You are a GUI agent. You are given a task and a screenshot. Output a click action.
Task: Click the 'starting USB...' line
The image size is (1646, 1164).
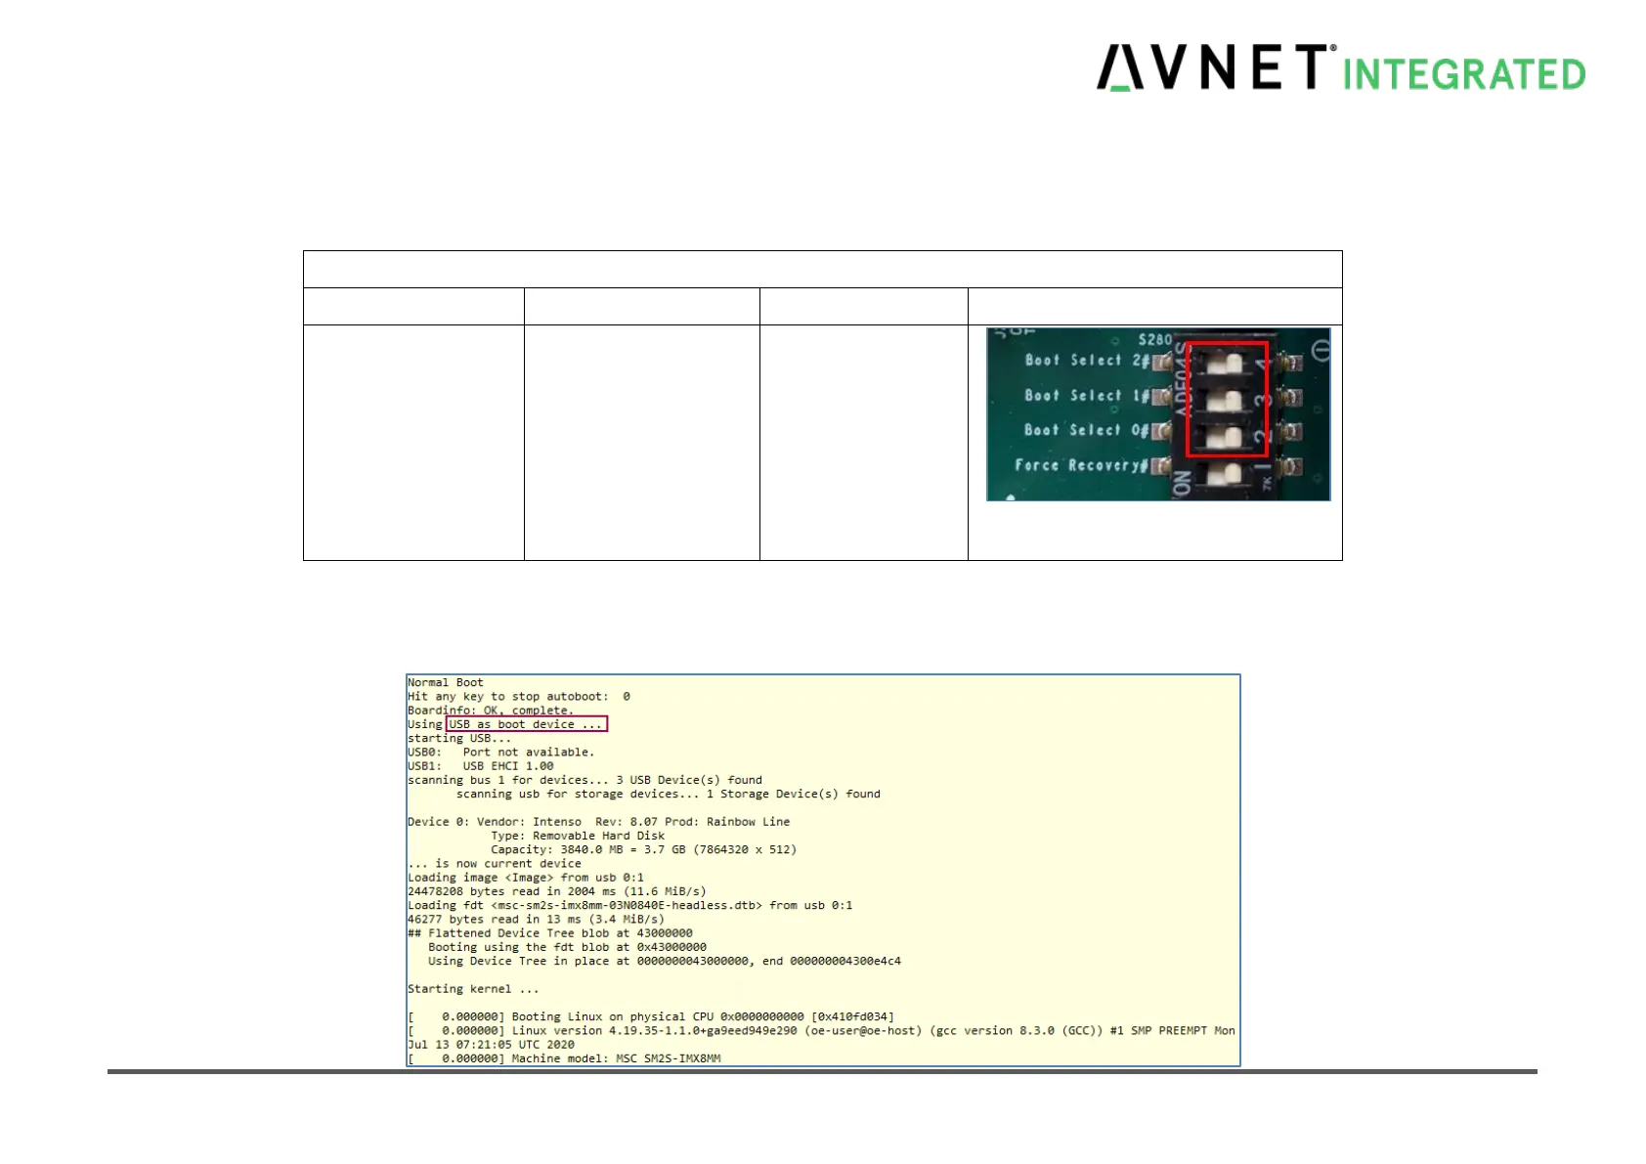[459, 738]
